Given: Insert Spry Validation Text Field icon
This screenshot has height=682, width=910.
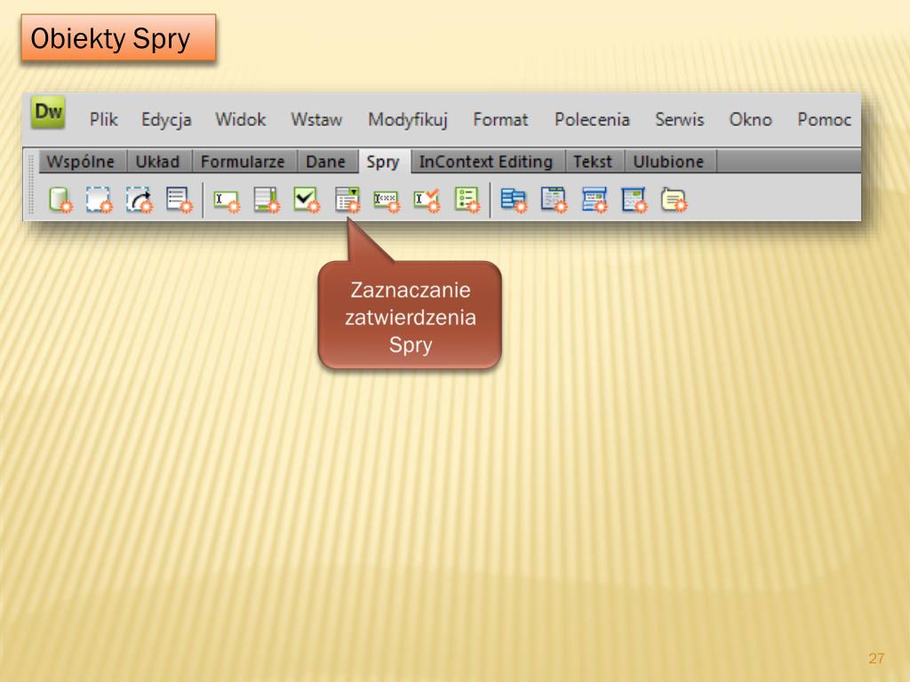Looking at the screenshot, I should point(227,201).
